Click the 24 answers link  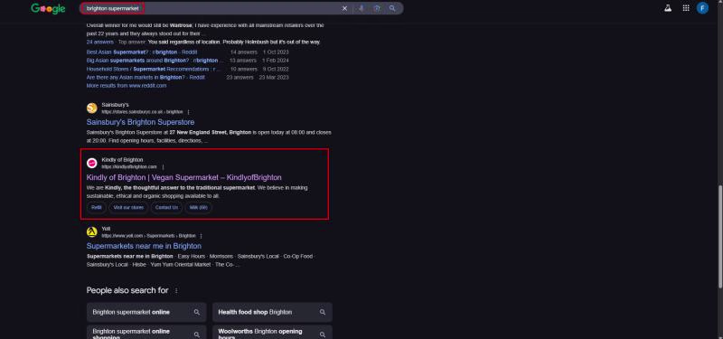[x=100, y=42]
